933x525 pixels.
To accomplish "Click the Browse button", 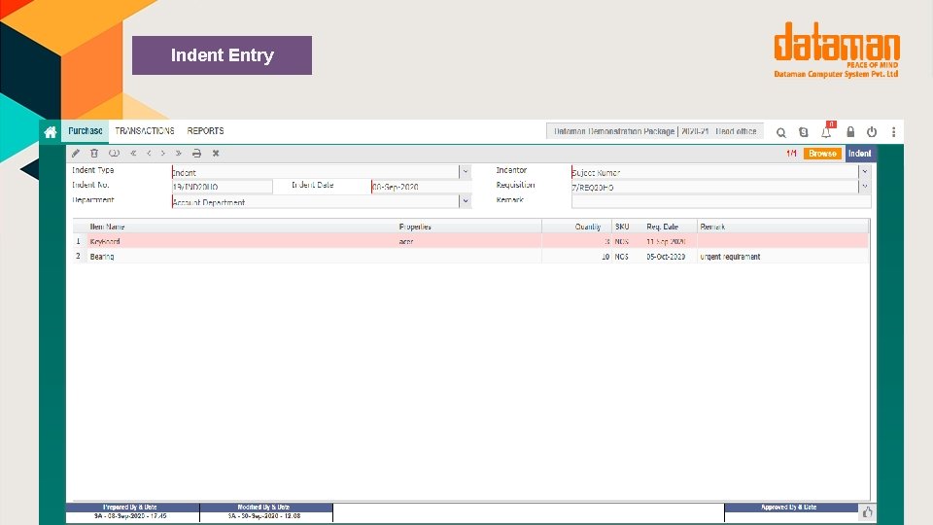I will (x=822, y=154).
